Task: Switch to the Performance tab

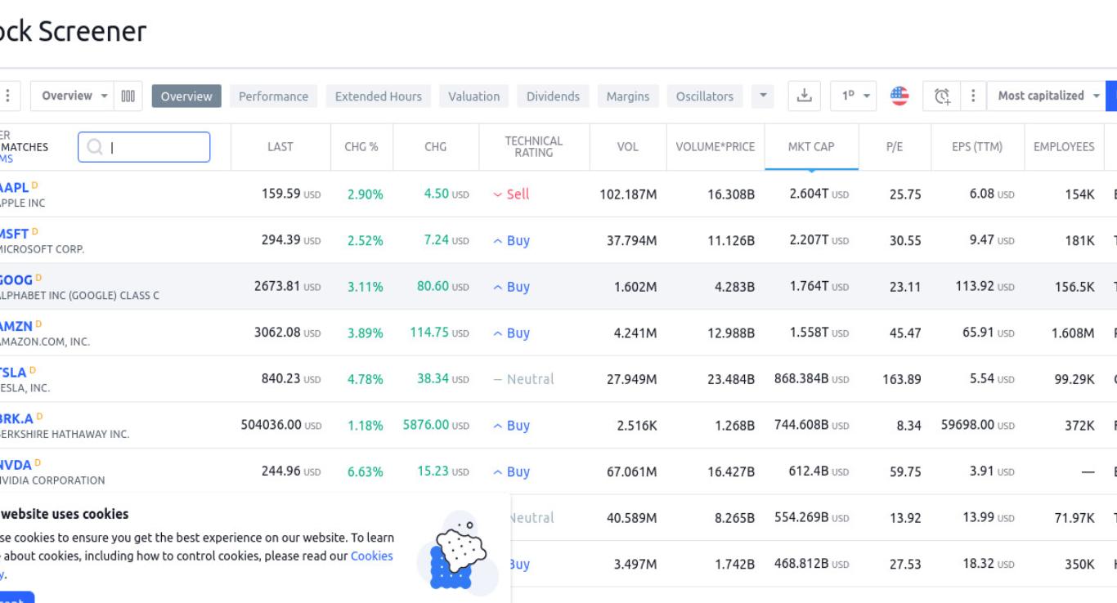Action: coord(273,96)
